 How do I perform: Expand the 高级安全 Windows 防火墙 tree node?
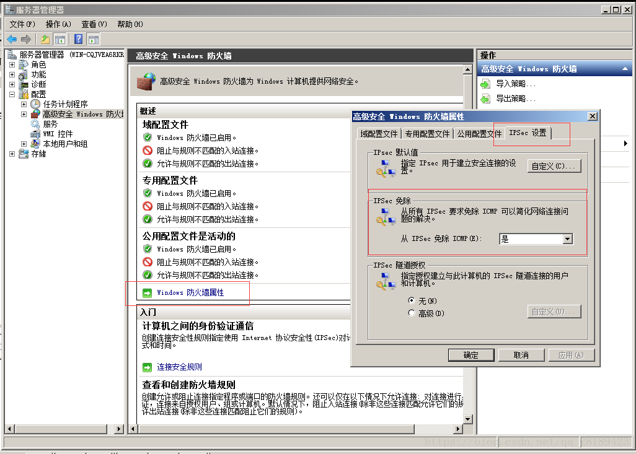pos(24,115)
